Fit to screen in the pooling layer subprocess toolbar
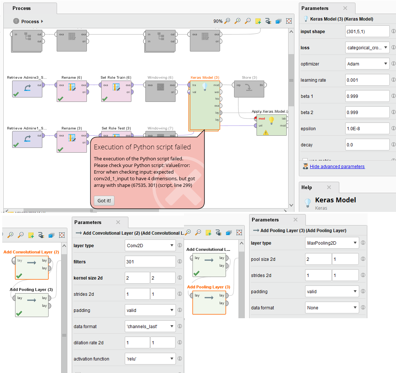This screenshot has width=396, height=373. 239,232
